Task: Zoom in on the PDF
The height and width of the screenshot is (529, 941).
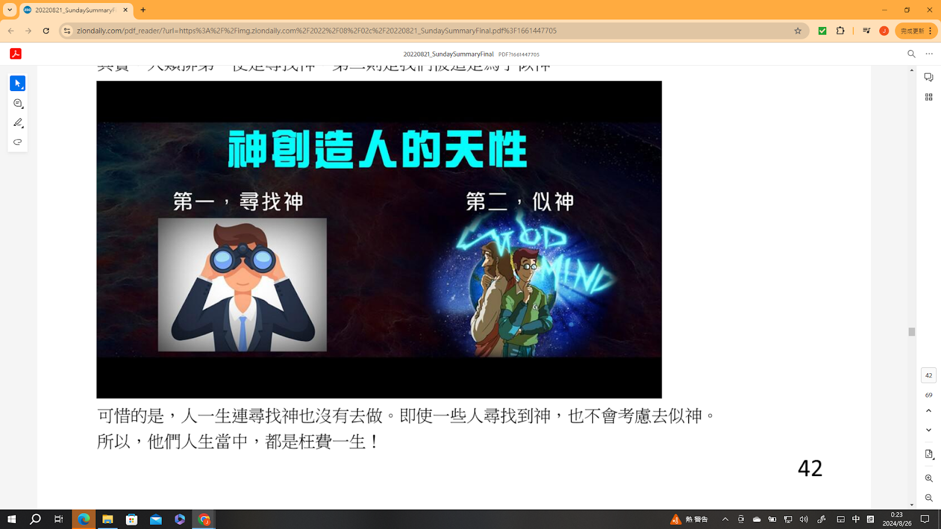Action: [929, 478]
